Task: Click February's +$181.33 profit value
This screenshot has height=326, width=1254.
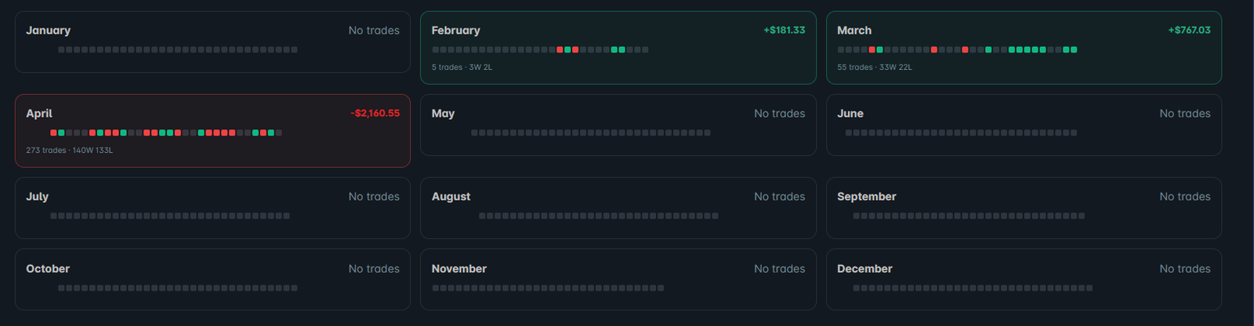Action: tap(785, 30)
